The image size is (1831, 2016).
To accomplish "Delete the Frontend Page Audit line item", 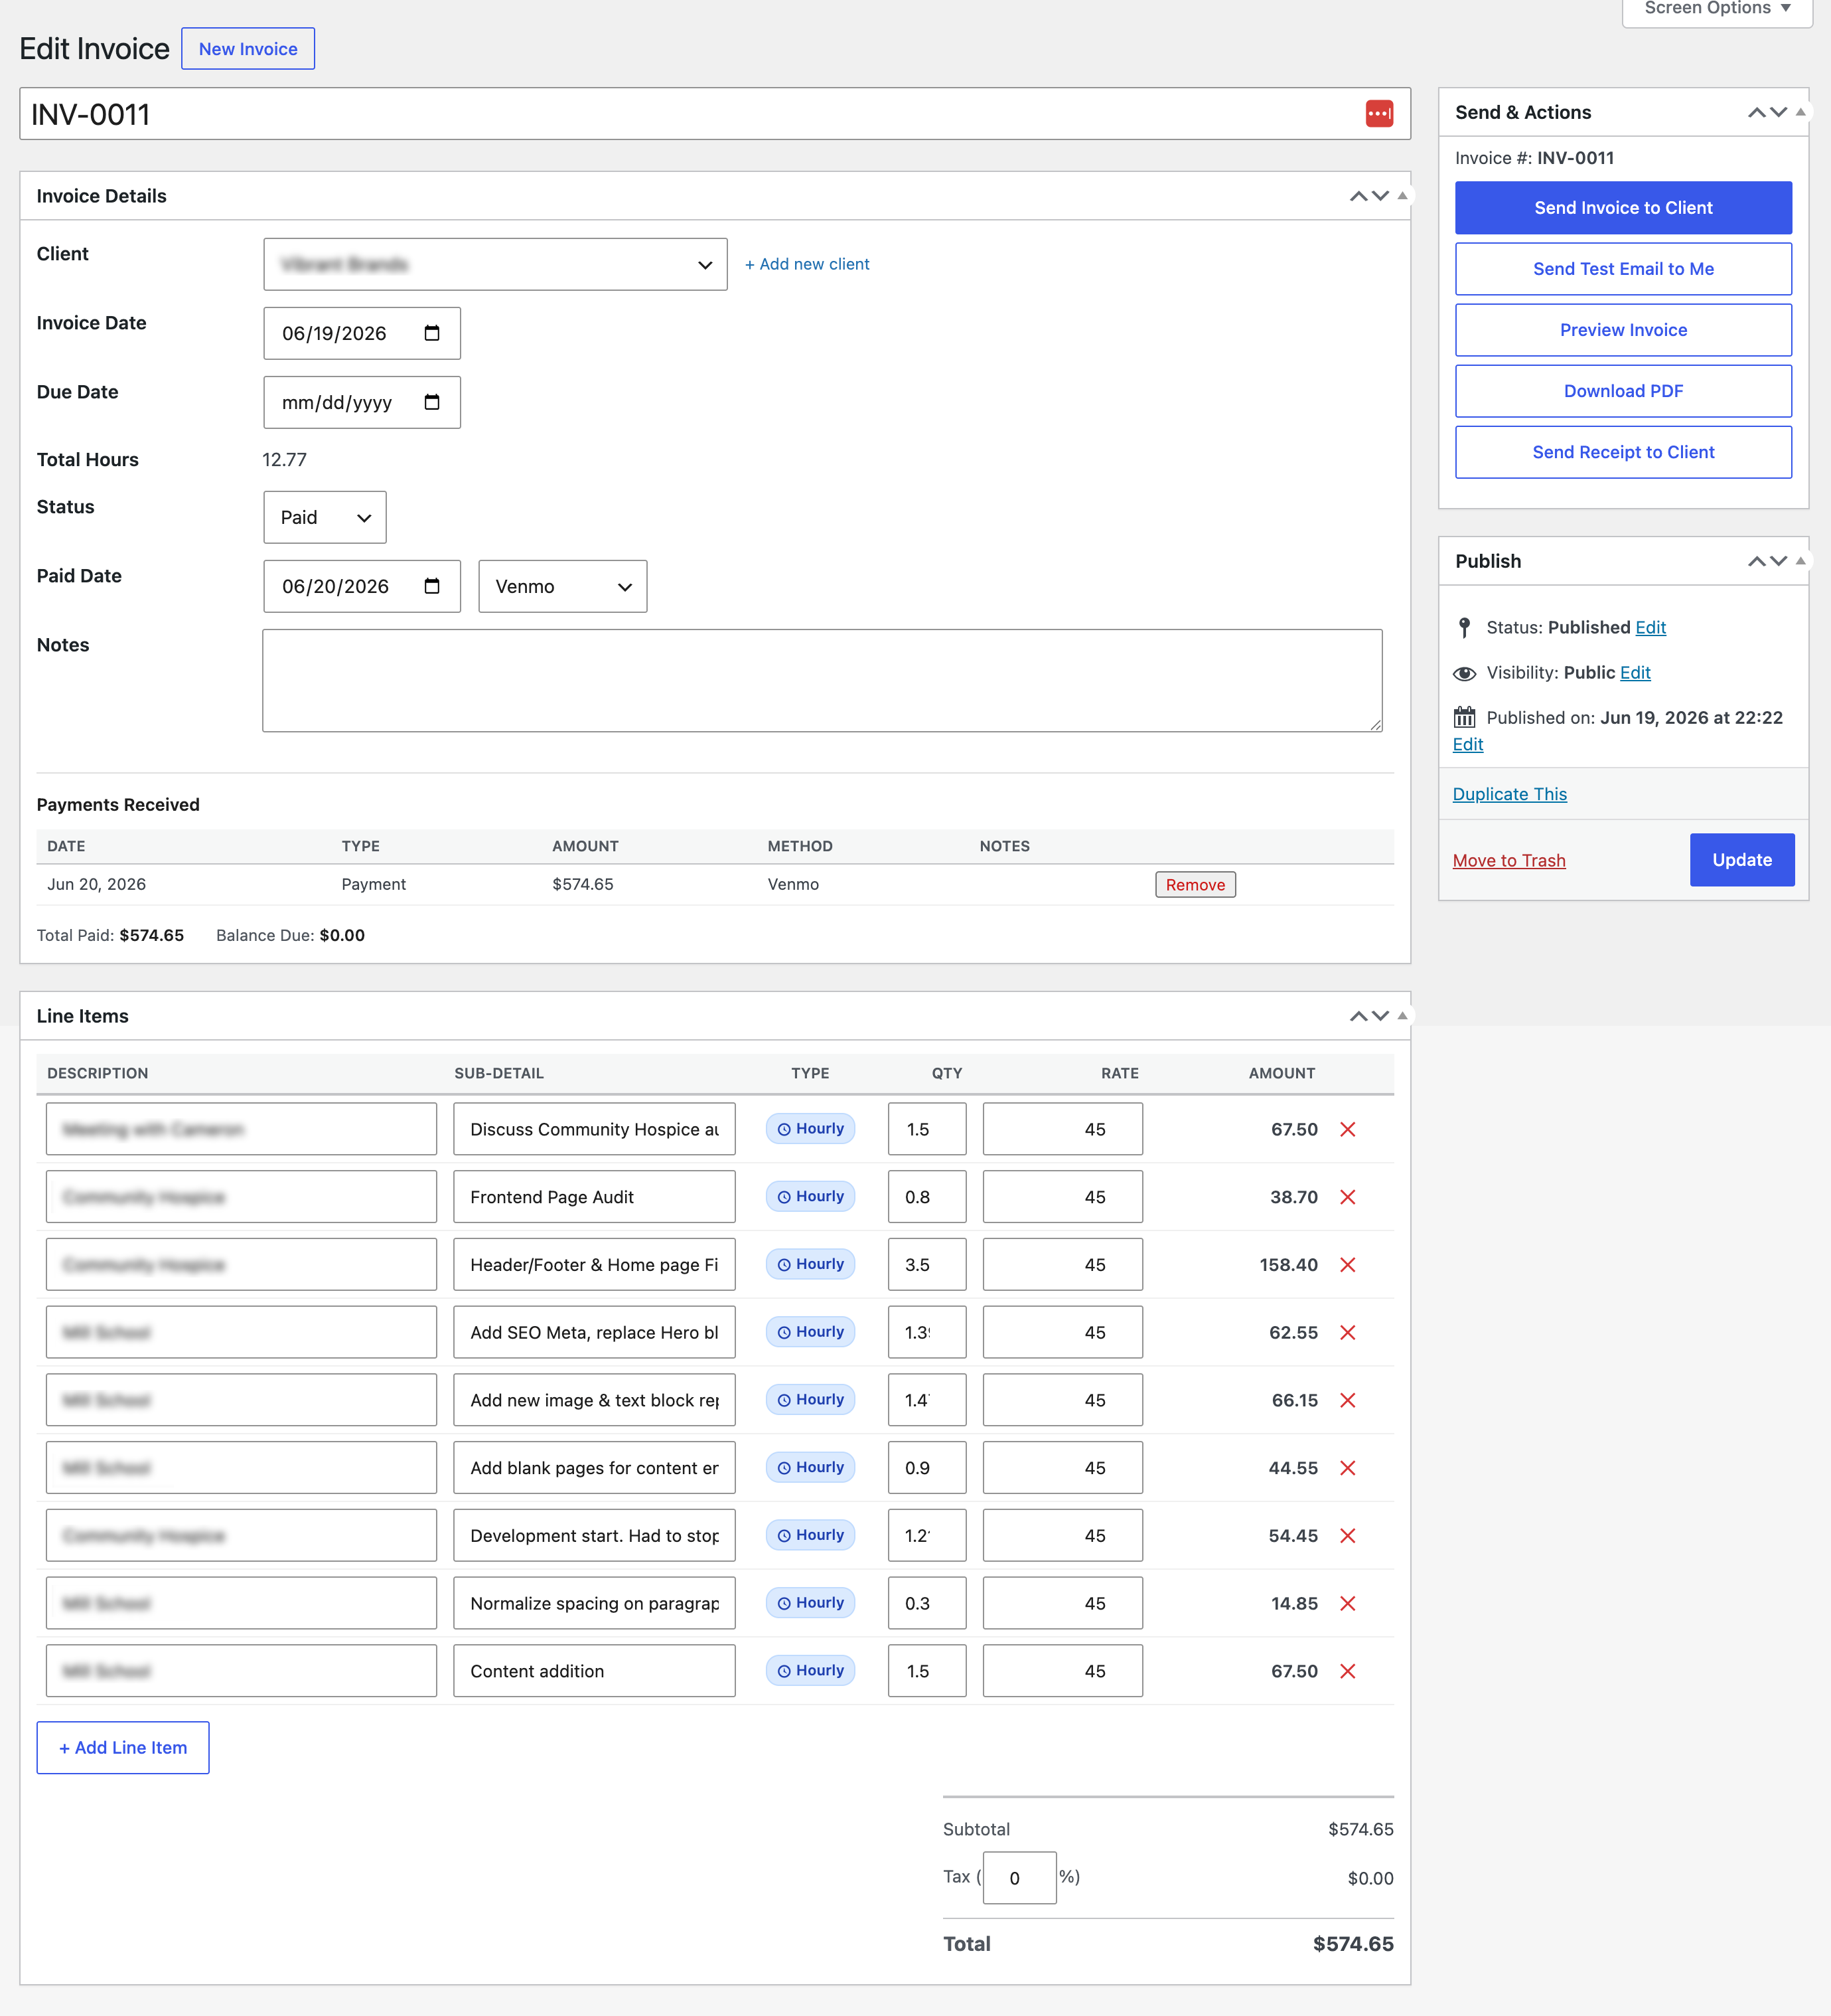I will pyautogui.click(x=1347, y=1197).
